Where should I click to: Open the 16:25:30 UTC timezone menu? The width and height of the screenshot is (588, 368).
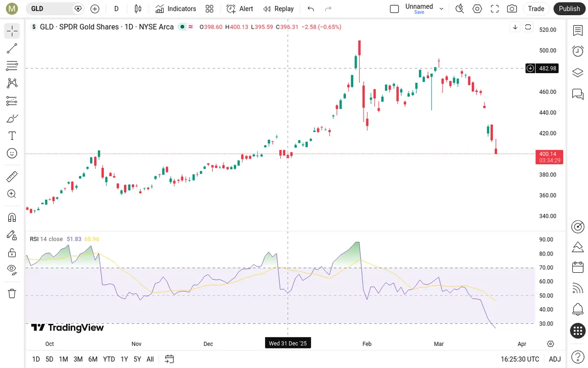(520, 359)
